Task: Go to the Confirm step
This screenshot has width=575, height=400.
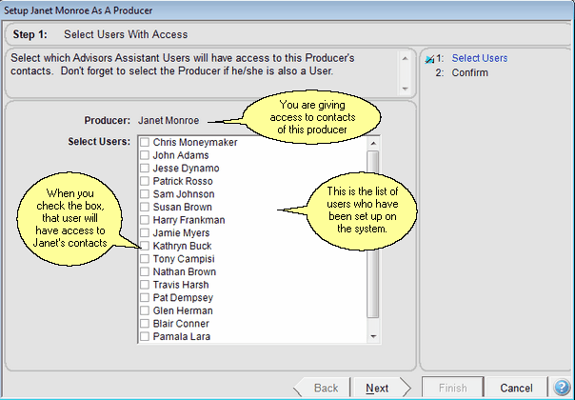Action: [469, 72]
